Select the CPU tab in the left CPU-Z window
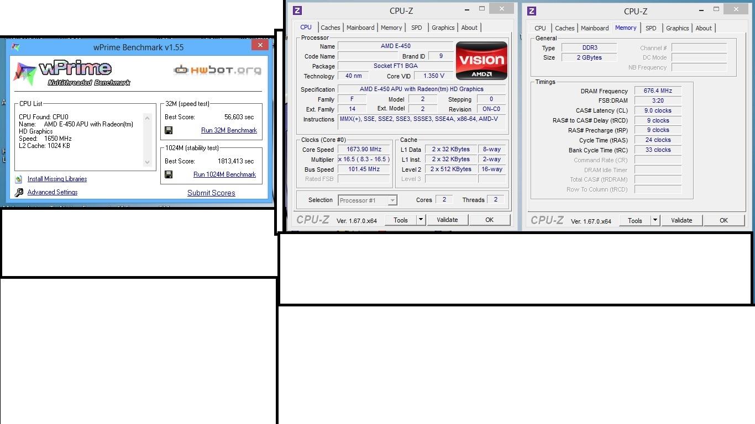Screen dimensions: 755x424 tap(306, 27)
